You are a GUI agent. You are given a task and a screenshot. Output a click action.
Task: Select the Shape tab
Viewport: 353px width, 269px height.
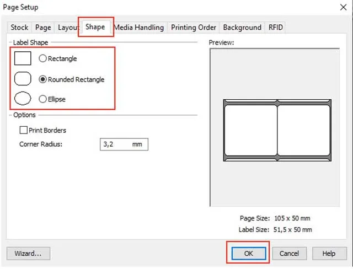[95, 26]
